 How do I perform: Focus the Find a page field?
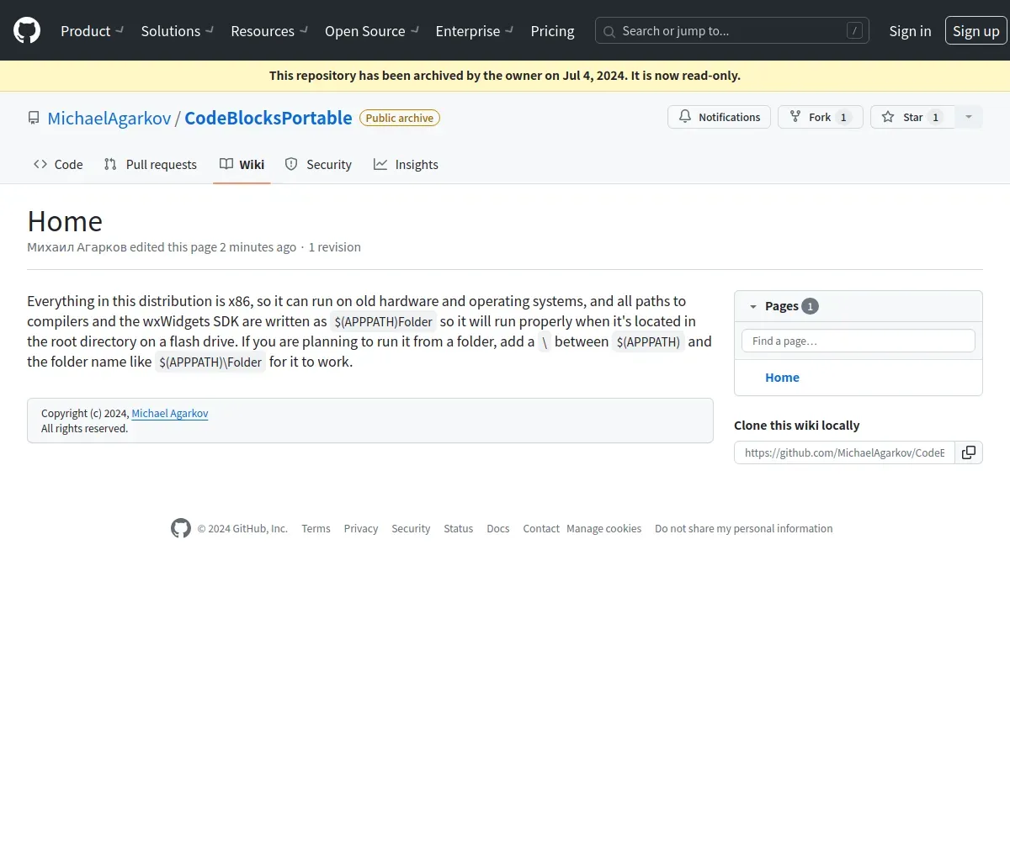[x=858, y=341]
